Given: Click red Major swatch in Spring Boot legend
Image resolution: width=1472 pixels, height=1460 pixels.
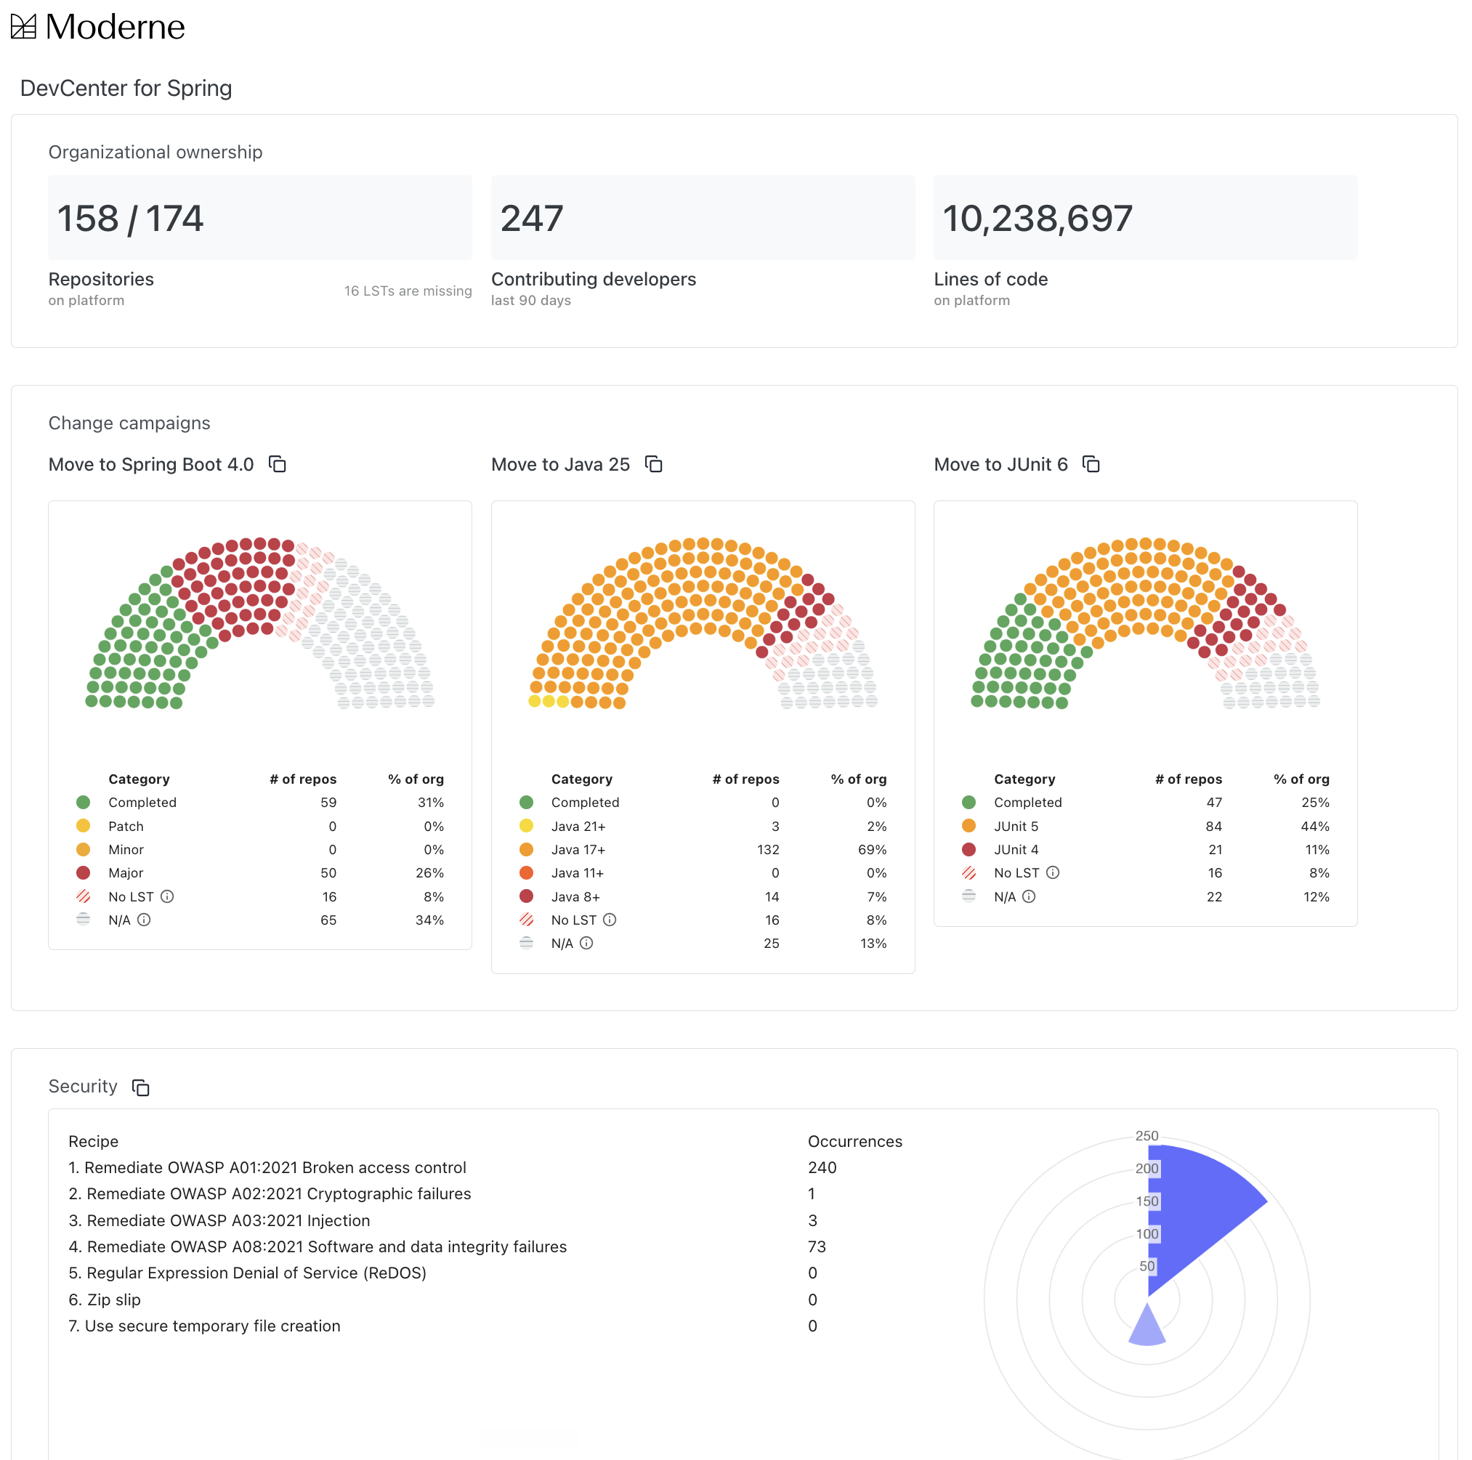Looking at the screenshot, I should (x=83, y=873).
